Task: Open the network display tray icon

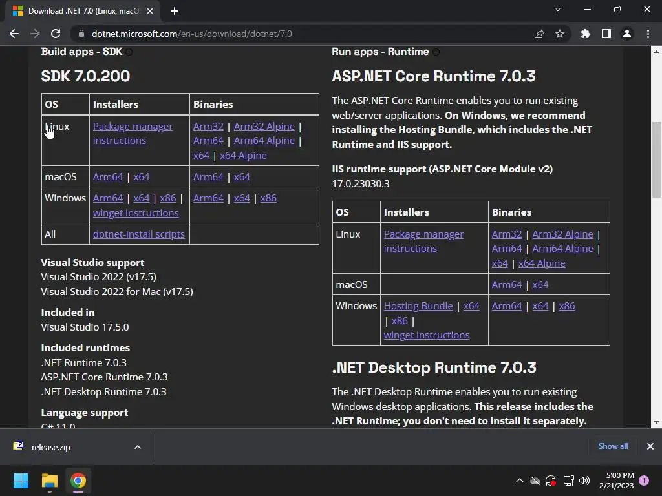Action: coord(568,480)
